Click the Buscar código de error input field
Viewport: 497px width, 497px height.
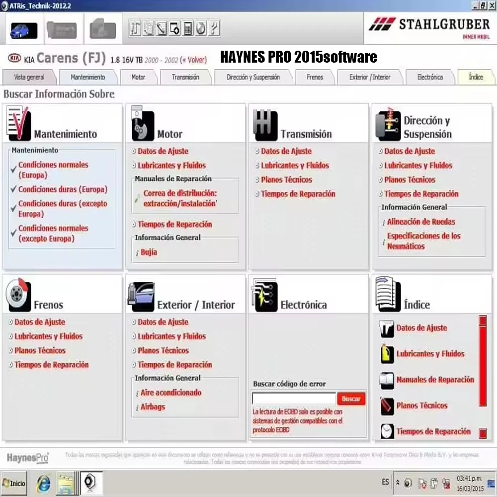(x=294, y=399)
